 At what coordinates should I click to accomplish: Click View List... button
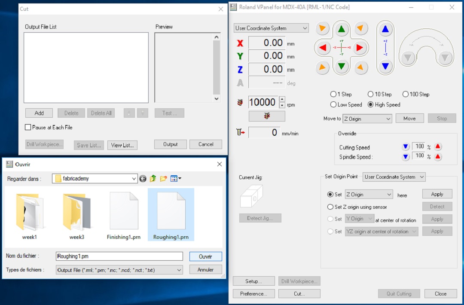coord(122,145)
